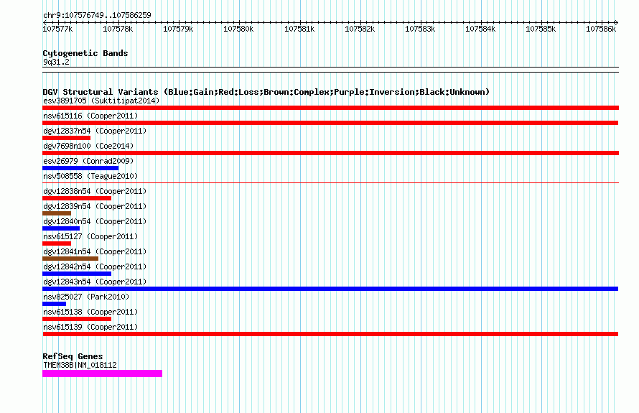Click the nsv825027 (Park2010) label

86,297
